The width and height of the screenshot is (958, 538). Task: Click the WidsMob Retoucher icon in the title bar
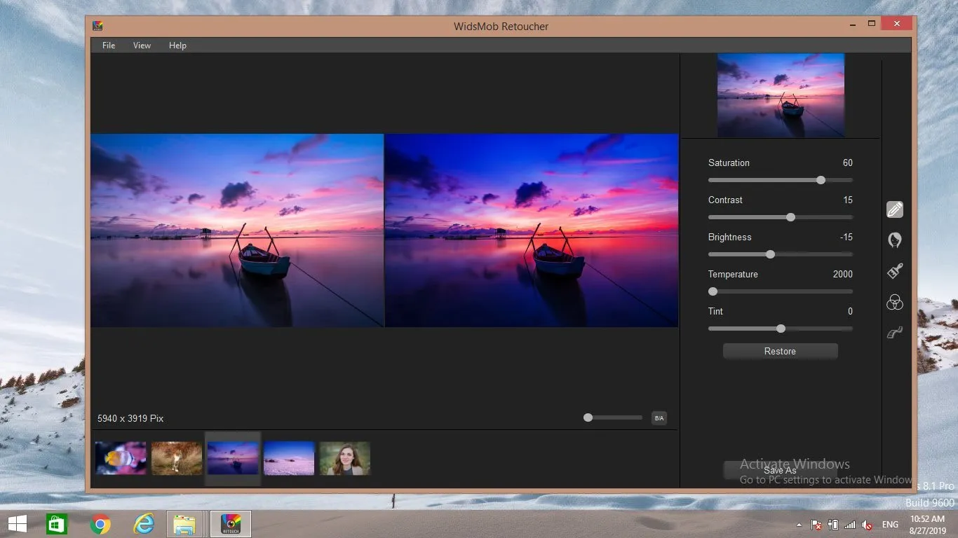98,26
